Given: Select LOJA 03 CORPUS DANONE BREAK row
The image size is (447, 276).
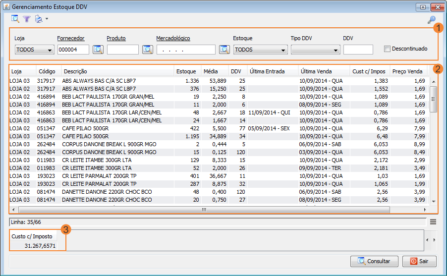Looking at the screenshot, I should pyautogui.click(x=218, y=144).
